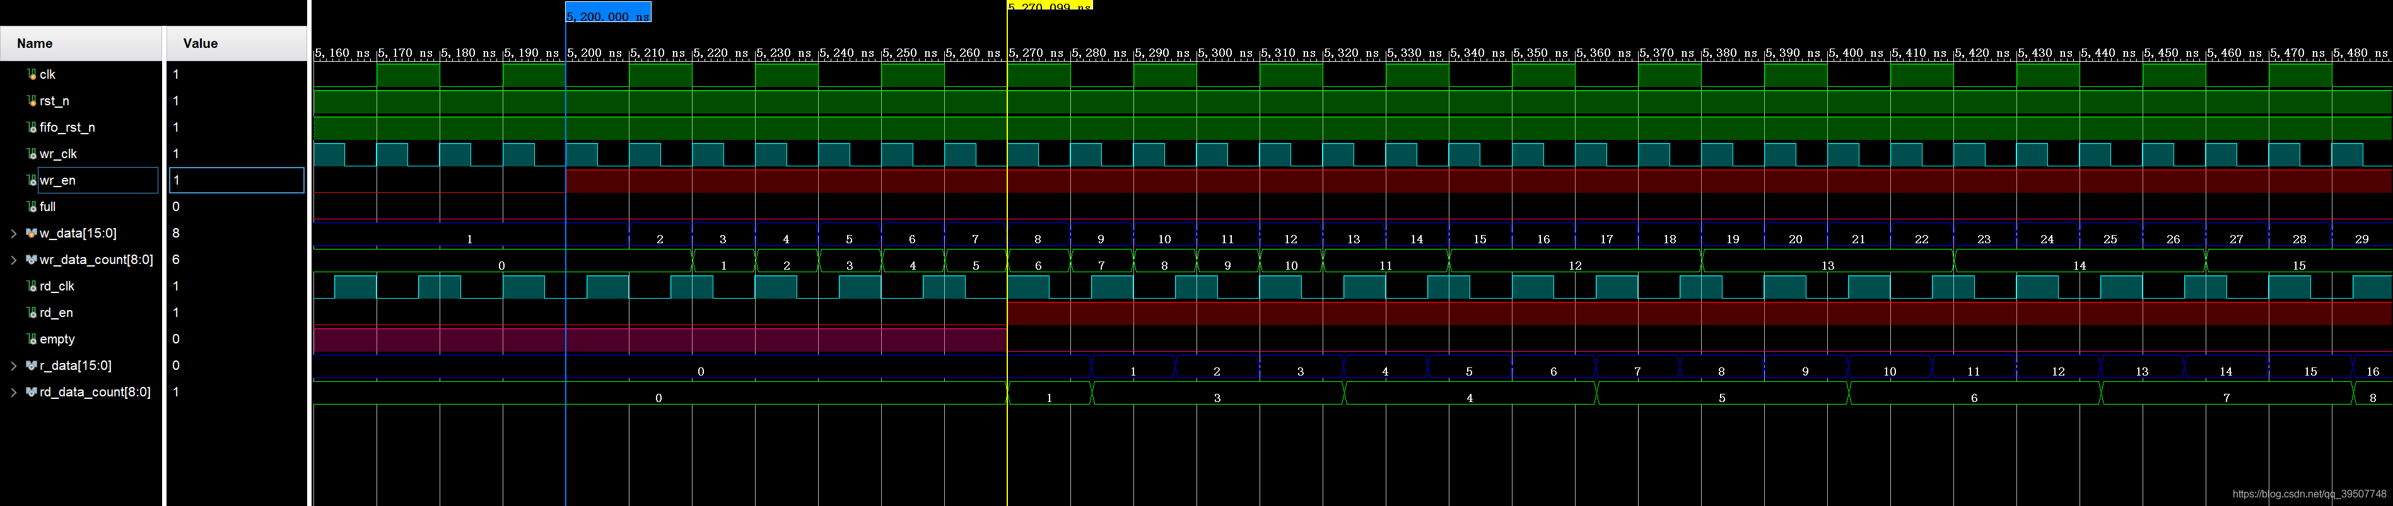
Task: Click the empty signal icon
Action: point(32,339)
